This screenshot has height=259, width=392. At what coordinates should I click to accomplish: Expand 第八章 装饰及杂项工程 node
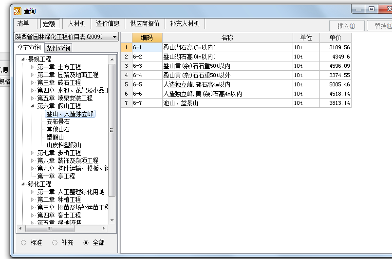pyautogui.click(x=32, y=160)
